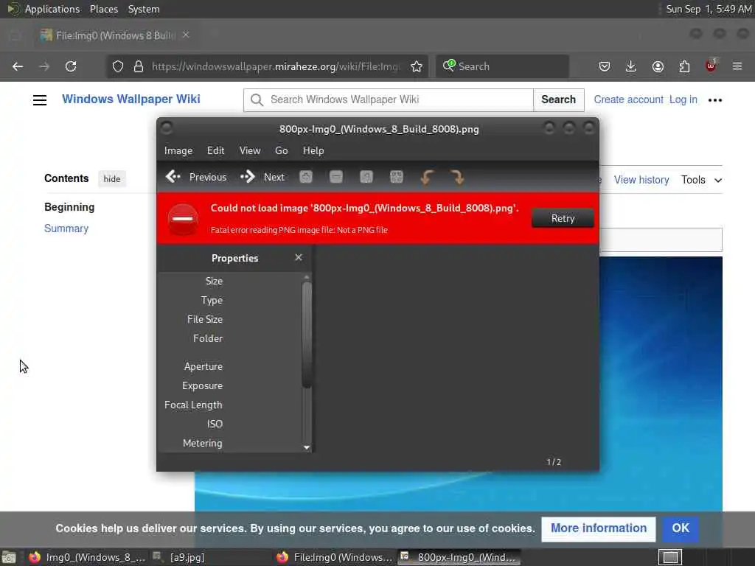This screenshot has width=755, height=566.
Task: Jump to Summary section in Contents
Action: [66, 228]
